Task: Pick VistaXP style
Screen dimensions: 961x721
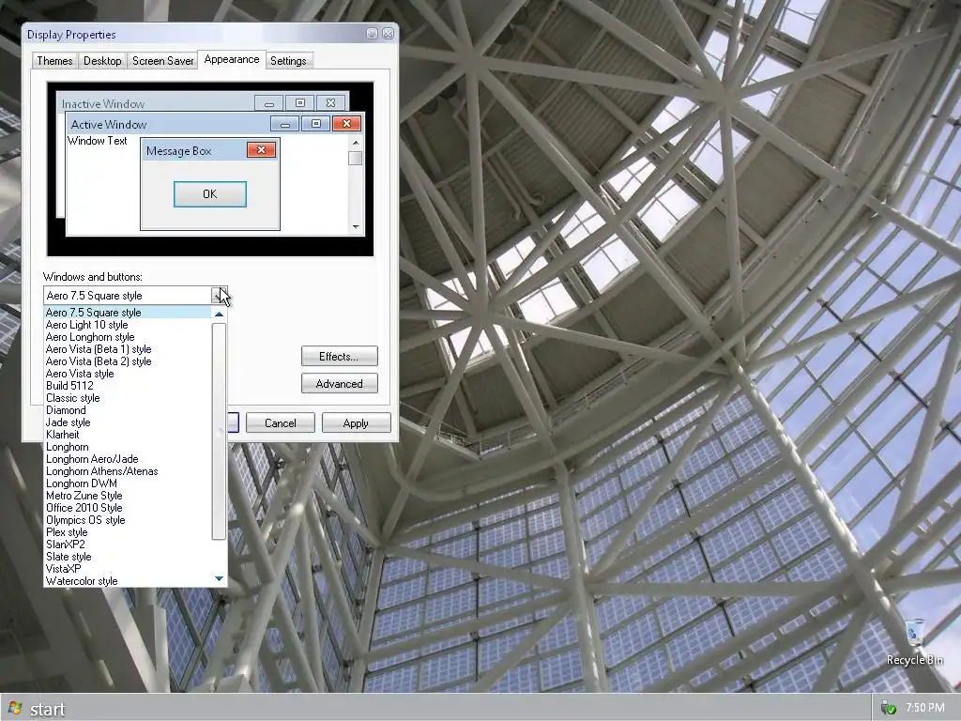Action: [x=128, y=569]
